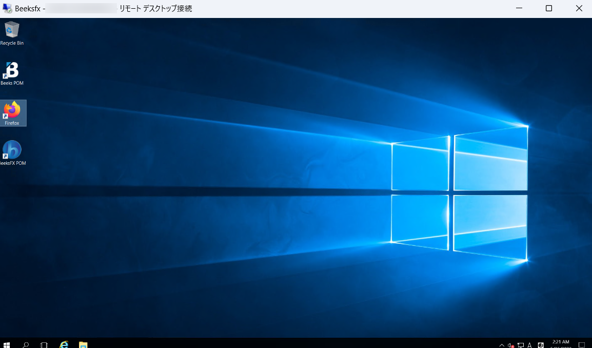Maximize the remote desktop window

[549, 8]
